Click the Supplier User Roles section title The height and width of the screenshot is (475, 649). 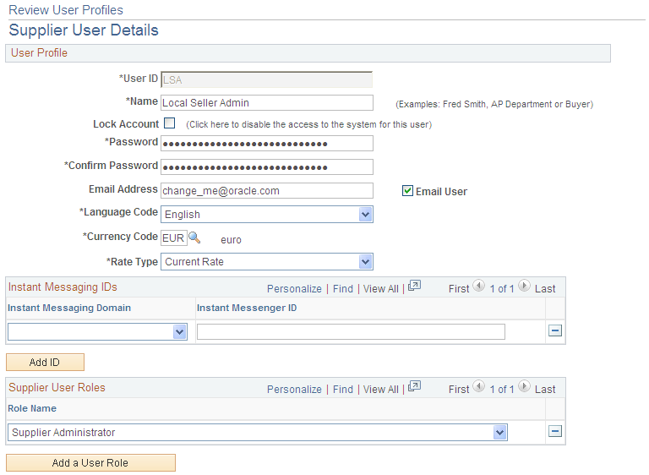click(x=57, y=388)
